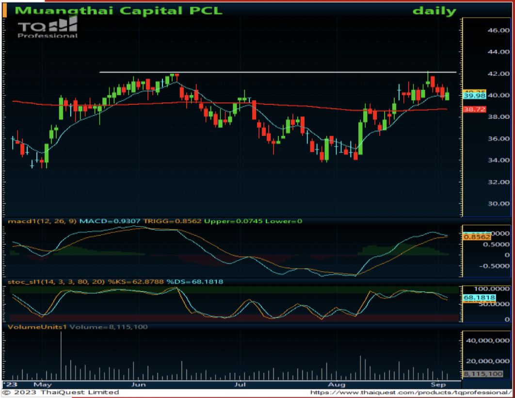The height and width of the screenshot is (398, 515).
Task: Click the tallest volume bar in May
Action: click(x=61, y=356)
